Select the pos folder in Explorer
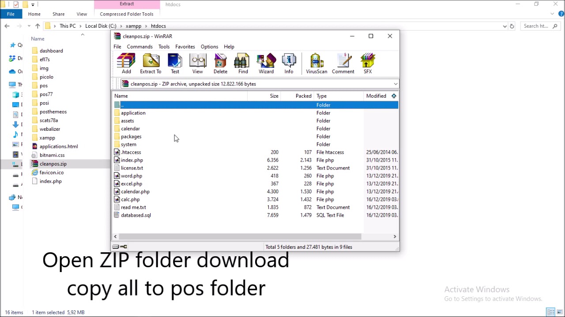565x317 pixels. tap(44, 85)
